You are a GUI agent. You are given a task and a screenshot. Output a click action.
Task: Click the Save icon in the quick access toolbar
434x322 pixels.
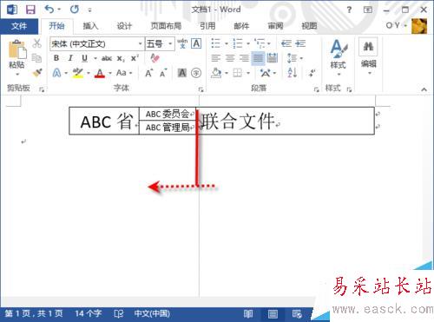(30, 10)
